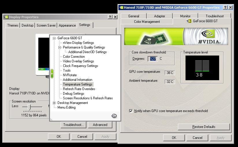Expand the Desktop Management node
The image size is (238, 147).
[54, 103]
